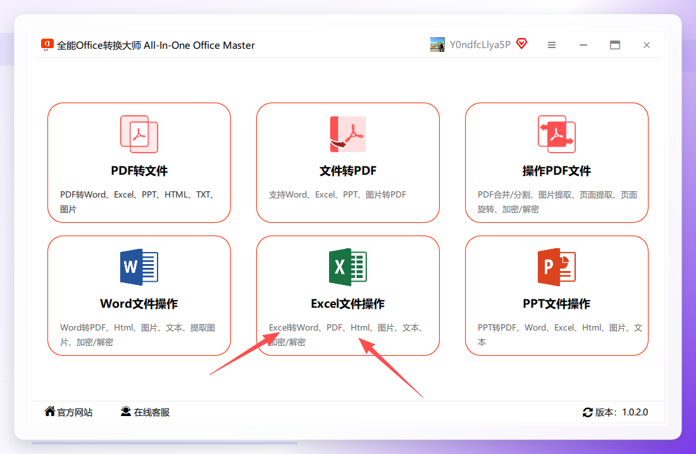Click the blue Word document icon
Screen dimensions: 696x454
139,267
